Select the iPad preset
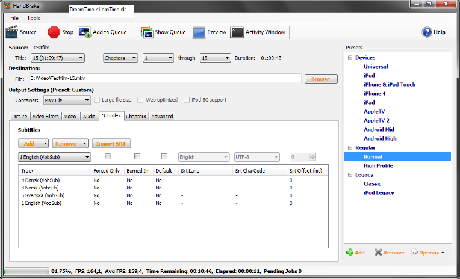This screenshot has height=279, width=460. 369,103
